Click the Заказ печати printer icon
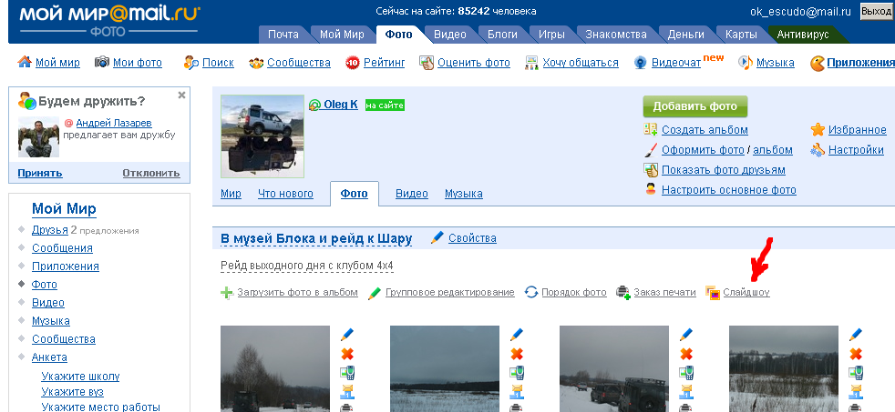The width and height of the screenshot is (895, 412). (x=623, y=293)
